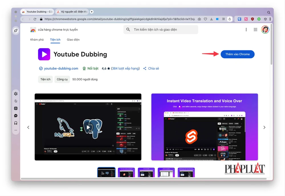Switch to the Khám phá tab
Image resolution: width=285 pixels, height=196 pixels.
(x=37, y=40)
